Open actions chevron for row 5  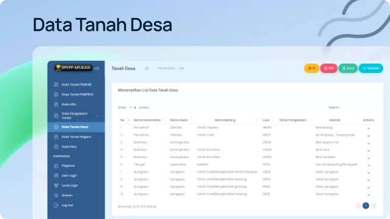click(369, 158)
